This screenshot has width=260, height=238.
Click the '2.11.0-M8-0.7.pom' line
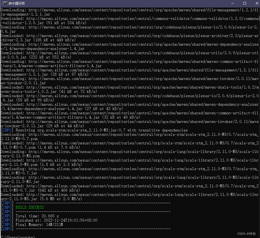coord(19,139)
